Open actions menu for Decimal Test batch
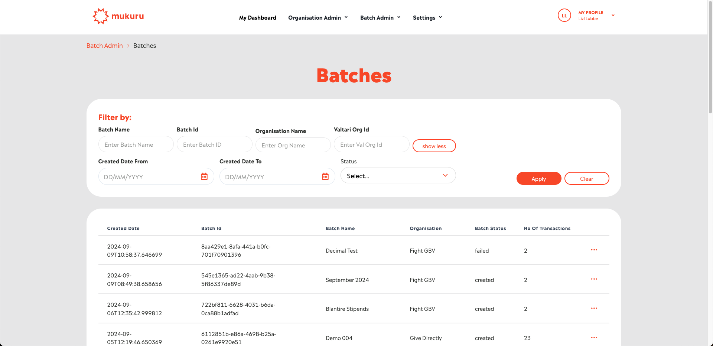713x346 pixels. coord(594,250)
